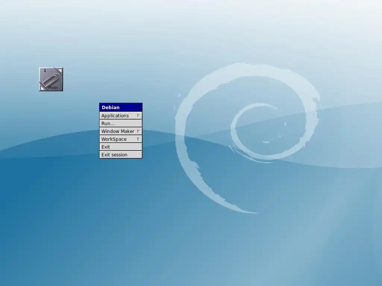Click the Window Maker Clip paperclip icon
The height and width of the screenshot is (286, 382).
(51, 79)
